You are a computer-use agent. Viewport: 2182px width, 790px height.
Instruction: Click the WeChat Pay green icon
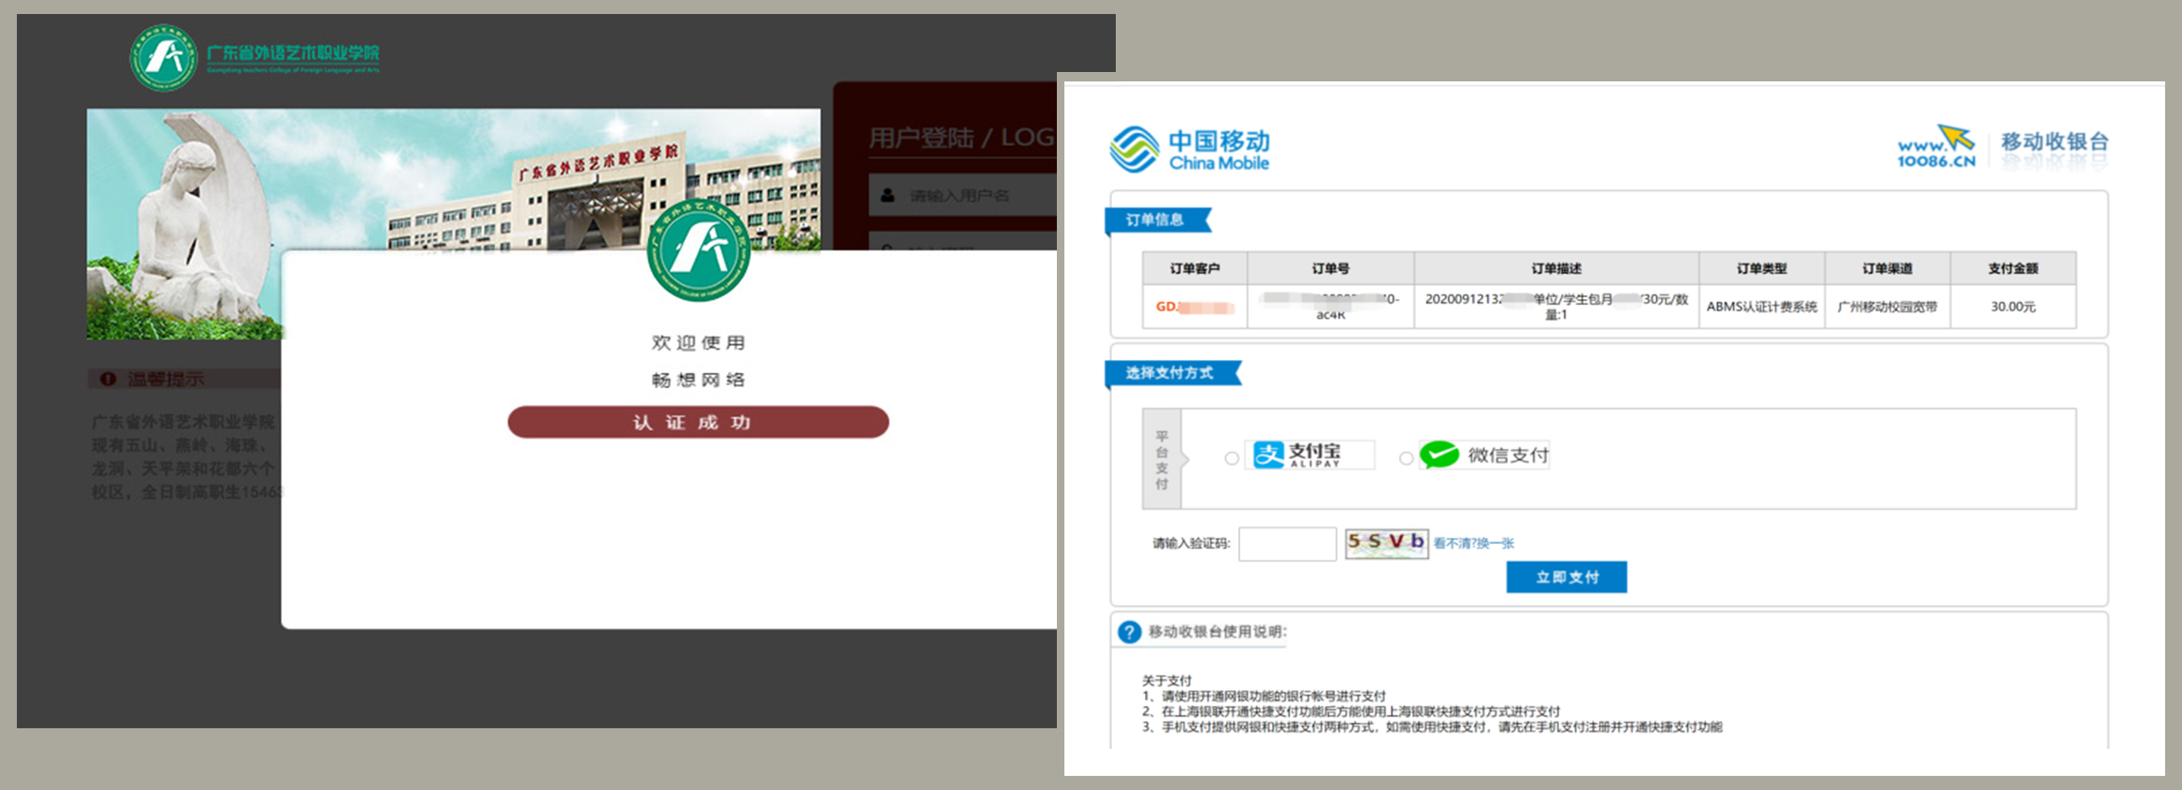1438,455
